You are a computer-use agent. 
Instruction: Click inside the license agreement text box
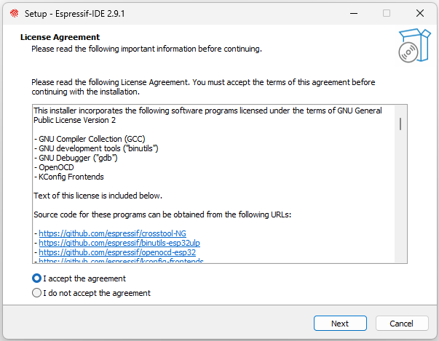coord(213,184)
